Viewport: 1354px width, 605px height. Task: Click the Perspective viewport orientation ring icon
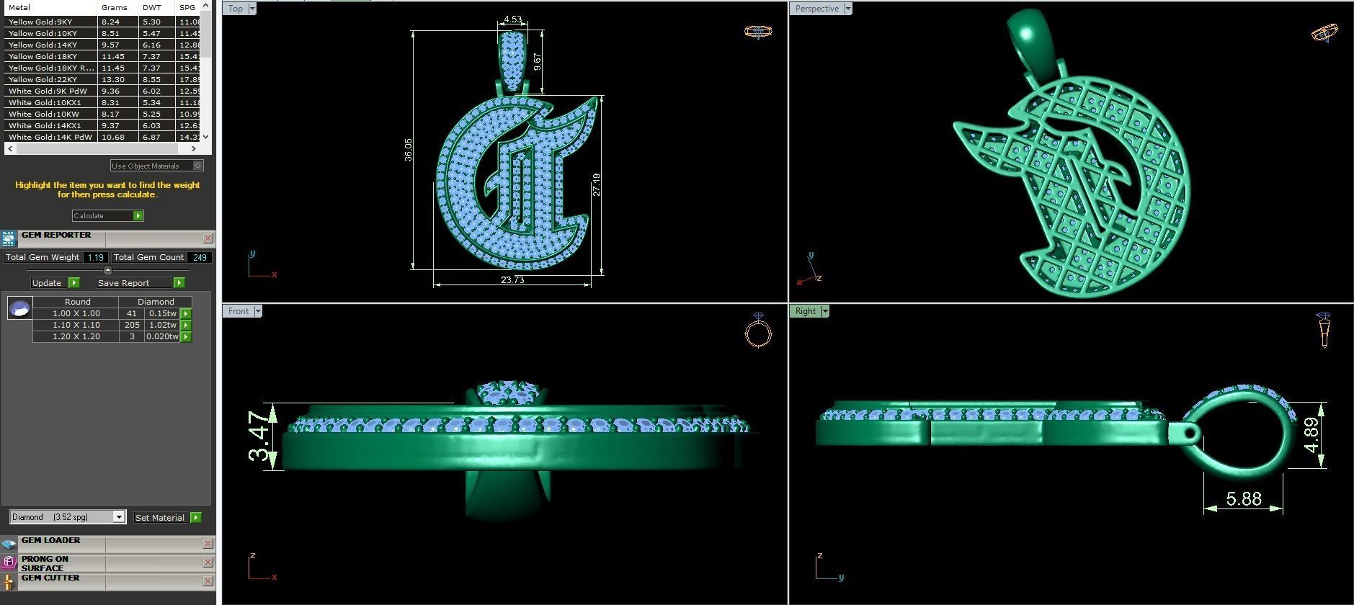pos(1324,33)
